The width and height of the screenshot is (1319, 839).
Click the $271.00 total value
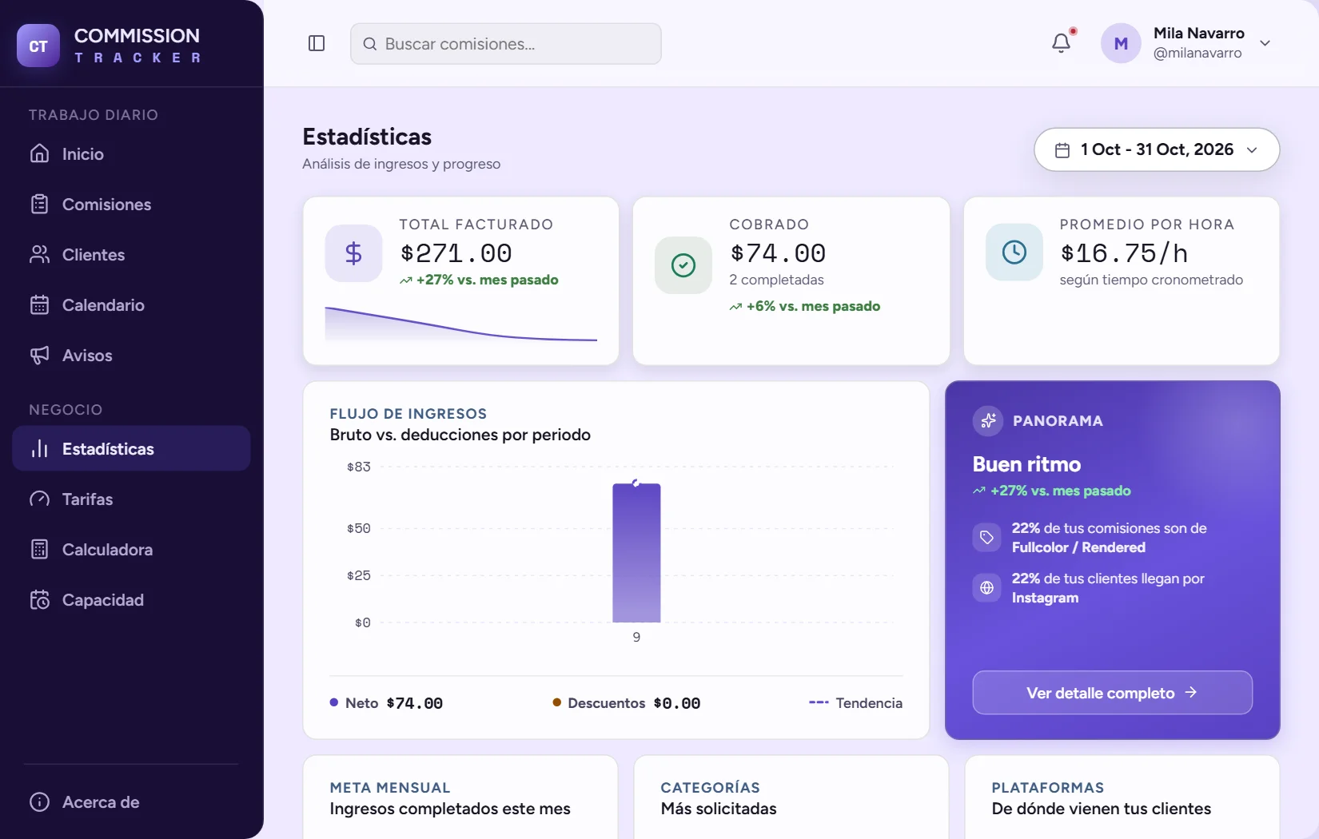(456, 253)
